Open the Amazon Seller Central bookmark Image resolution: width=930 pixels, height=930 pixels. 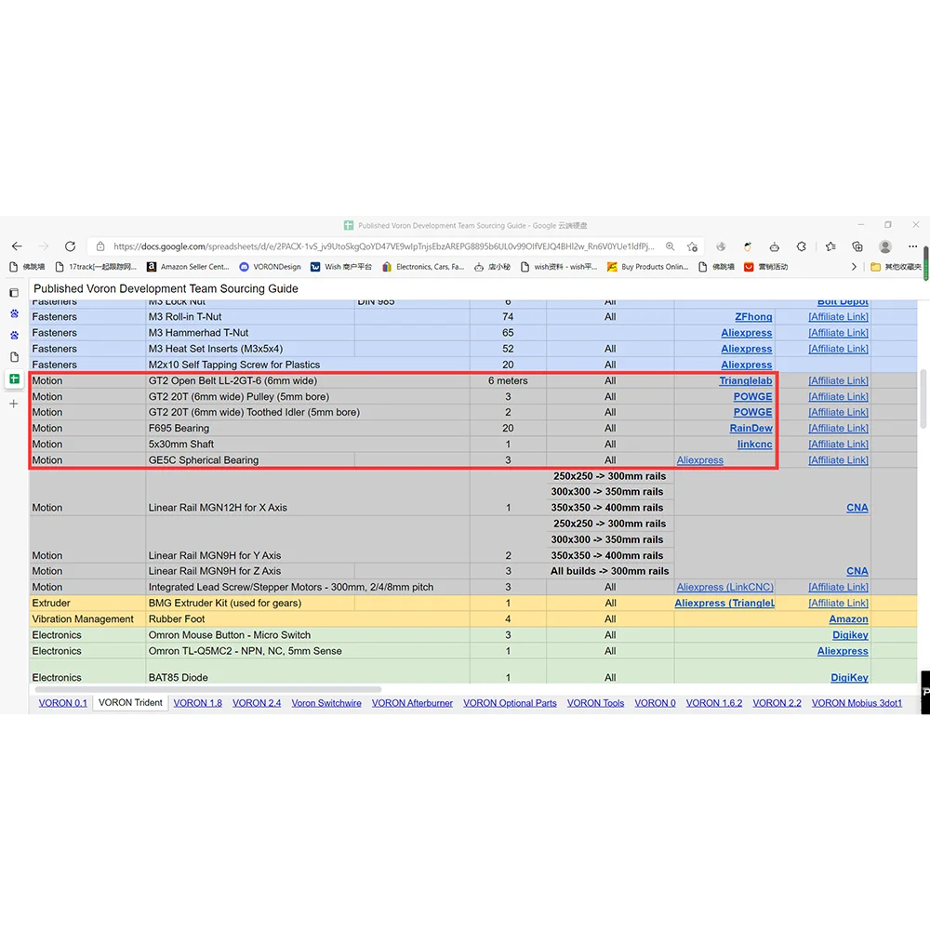pyautogui.click(x=188, y=267)
